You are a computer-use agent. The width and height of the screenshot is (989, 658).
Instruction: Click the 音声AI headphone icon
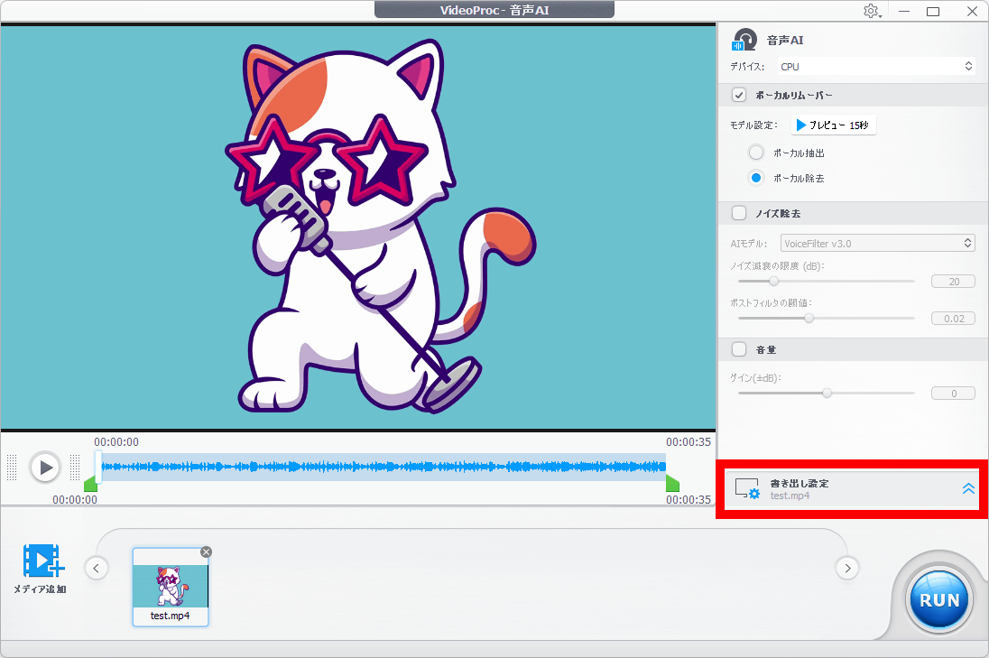(744, 41)
